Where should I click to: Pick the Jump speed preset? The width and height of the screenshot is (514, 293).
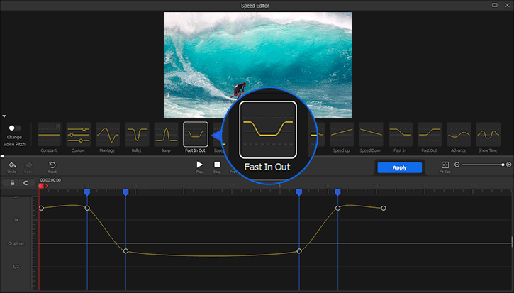point(166,134)
